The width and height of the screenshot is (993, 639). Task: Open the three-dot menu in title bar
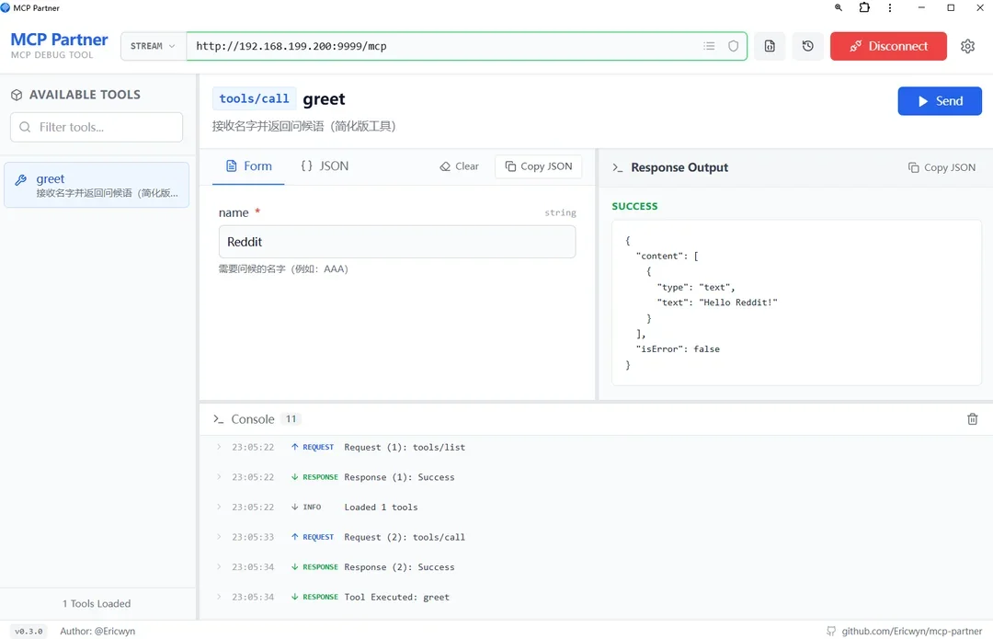[x=890, y=7]
